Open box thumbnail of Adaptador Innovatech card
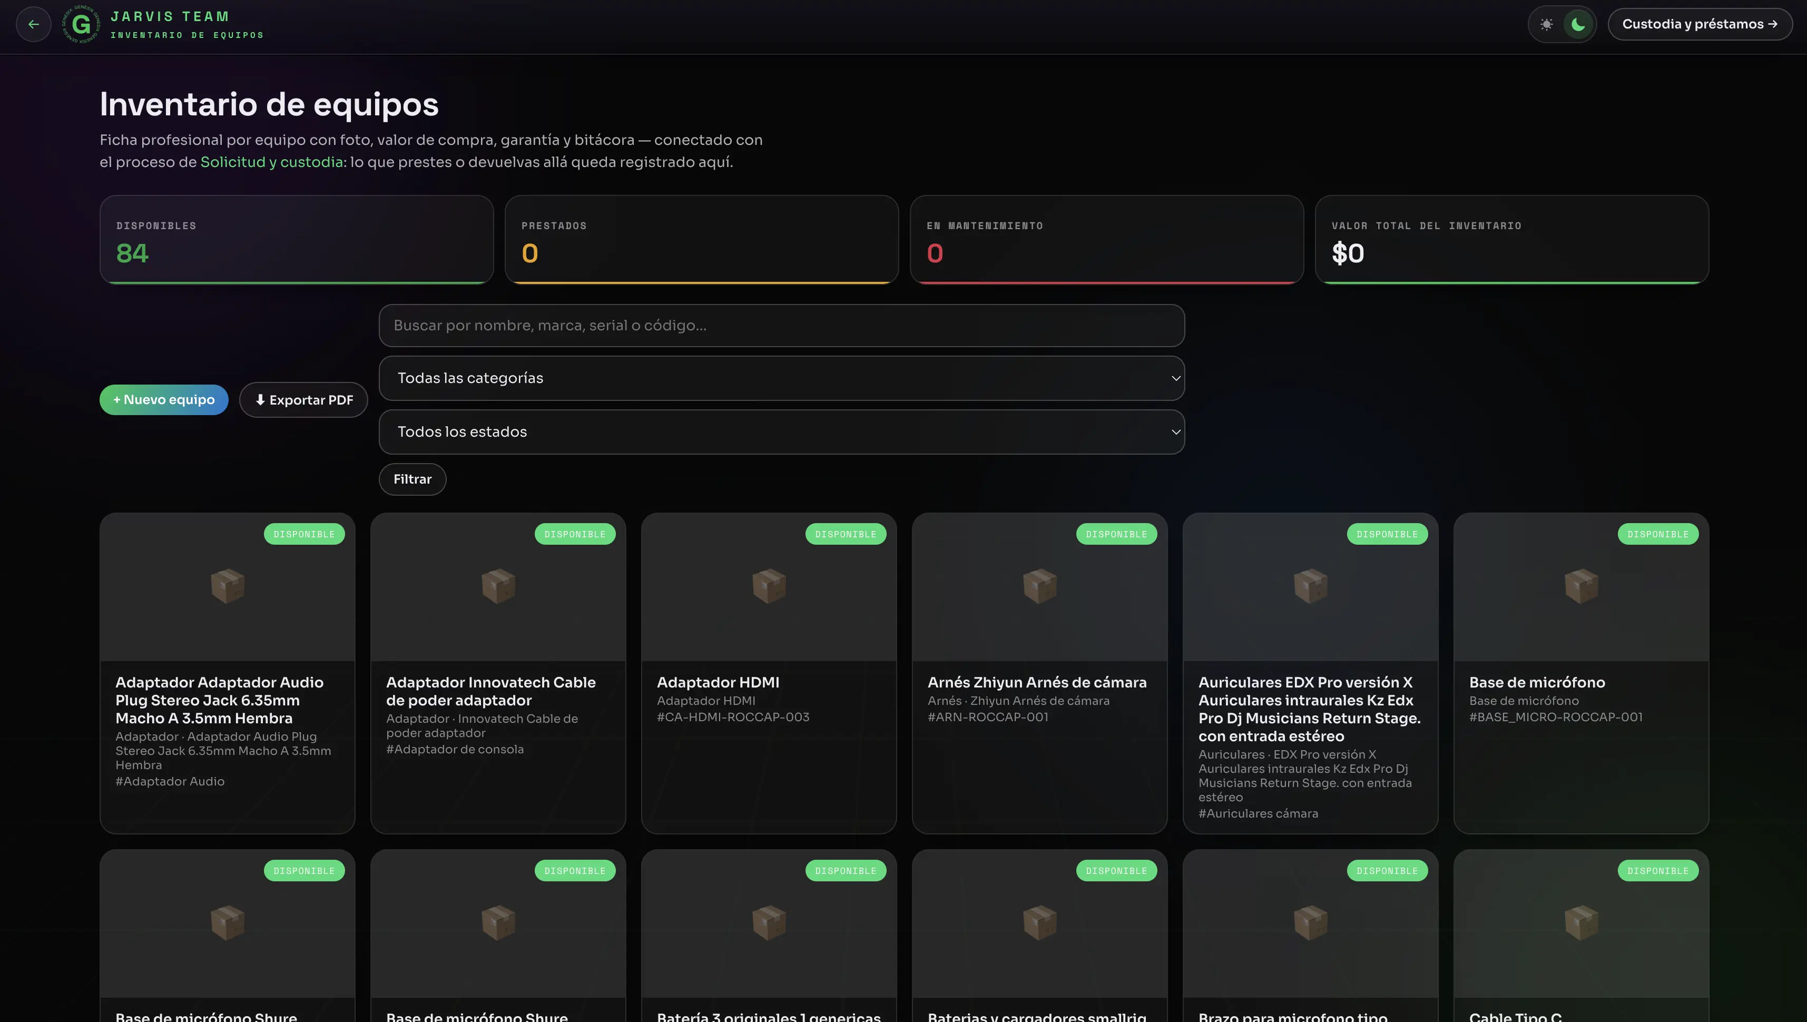This screenshot has height=1022, width=1807. pos(498,586)
